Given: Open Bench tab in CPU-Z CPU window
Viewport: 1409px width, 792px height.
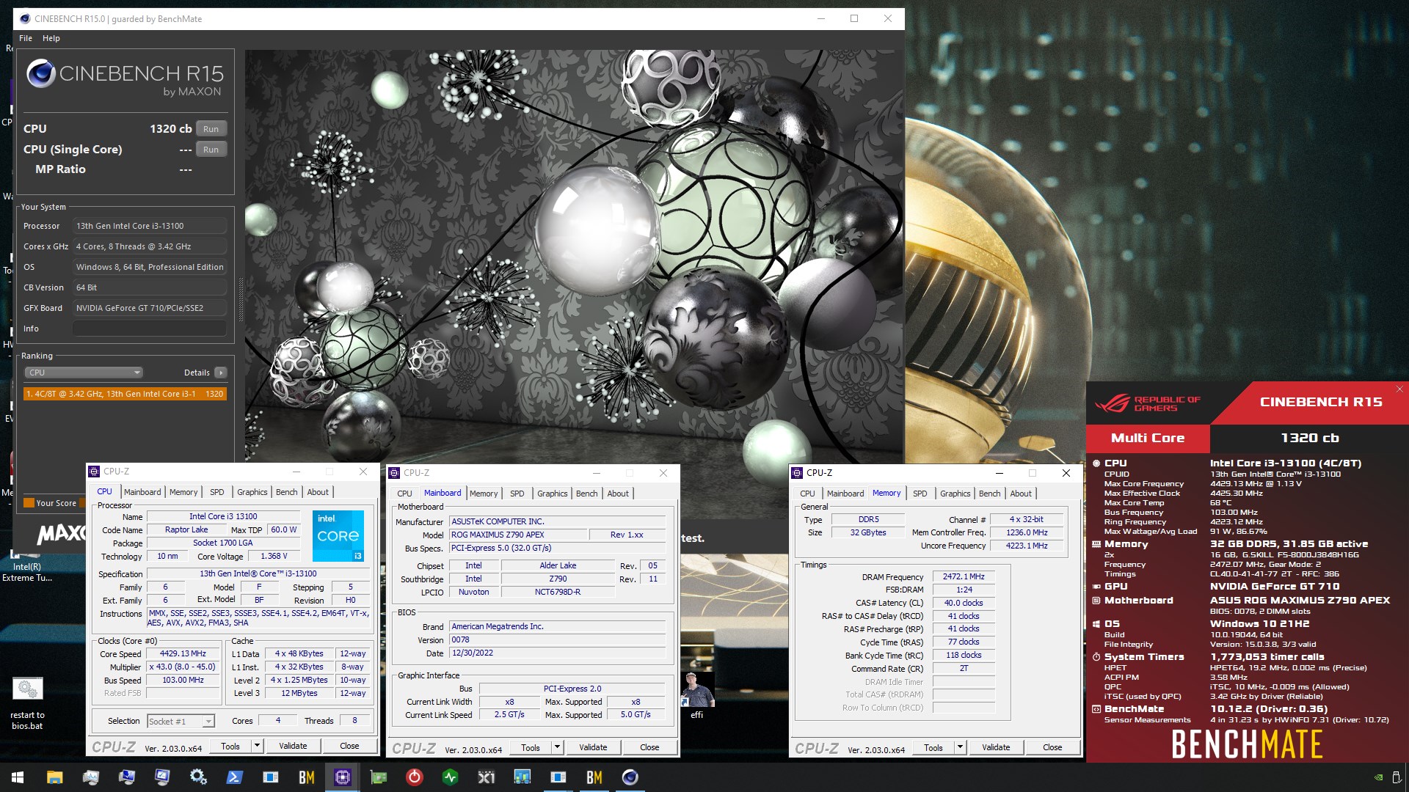Looking at the screenshot, I should tap(287, 492).
